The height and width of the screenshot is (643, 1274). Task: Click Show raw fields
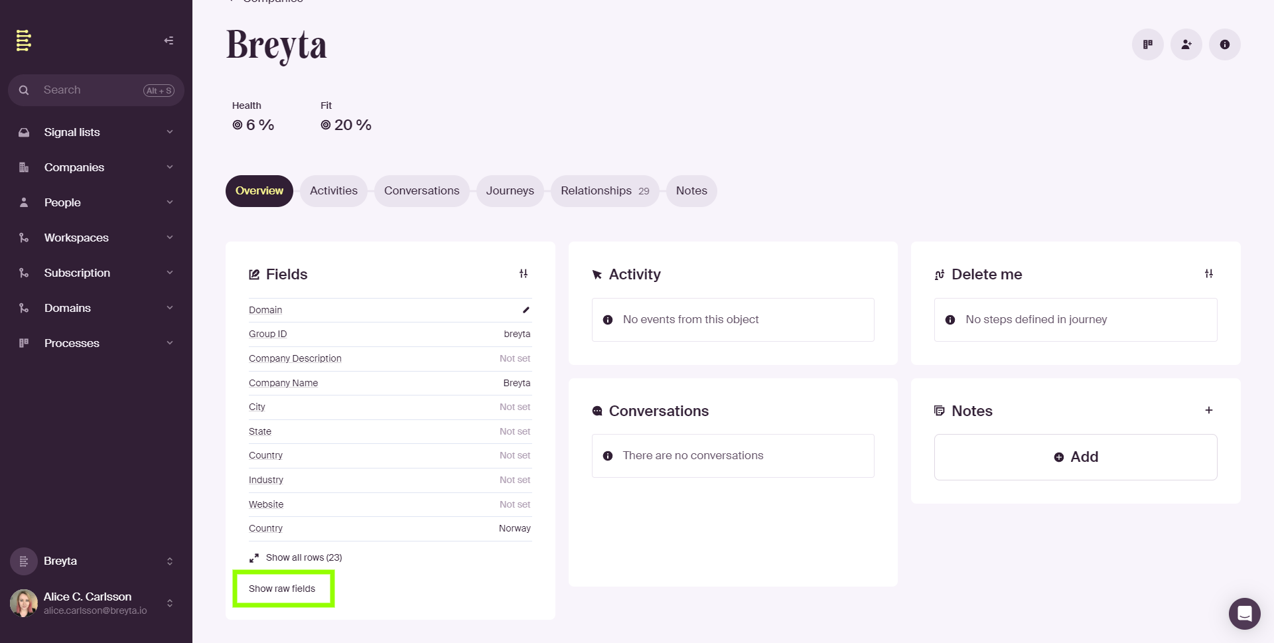coord(282,589)
